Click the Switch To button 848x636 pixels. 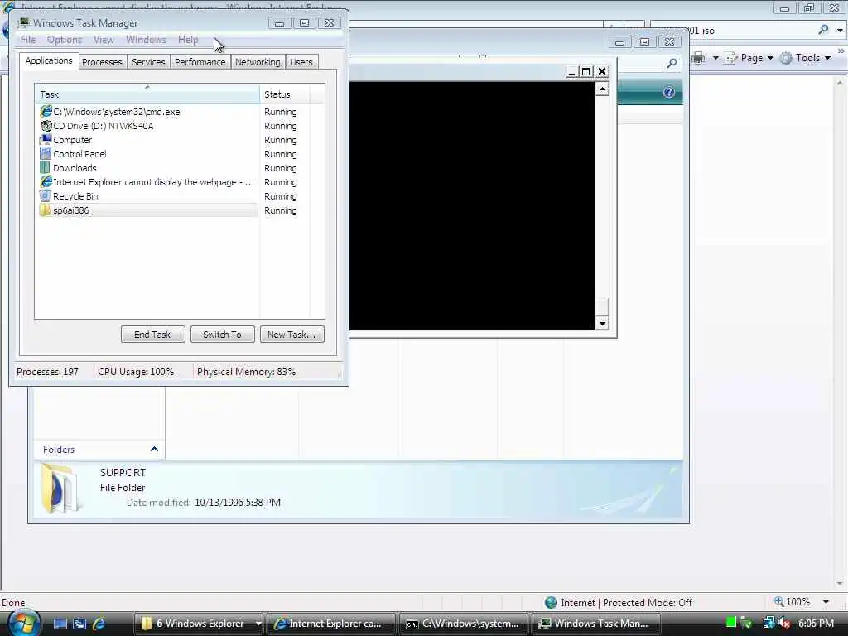(222, 335)
